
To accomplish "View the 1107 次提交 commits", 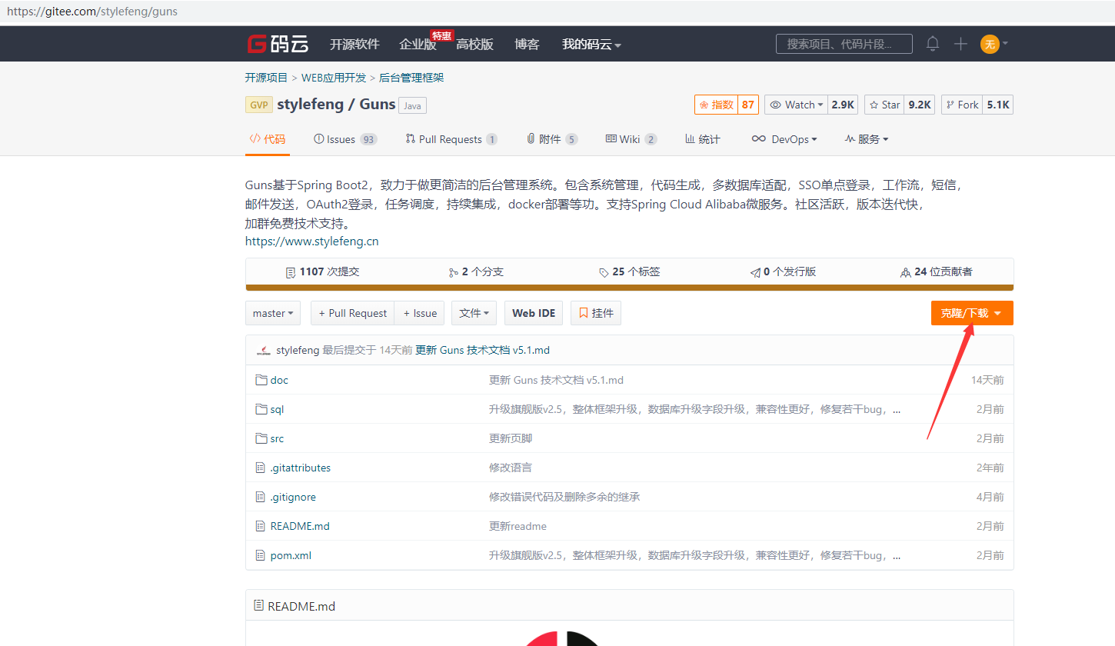I will click(322, 272).
